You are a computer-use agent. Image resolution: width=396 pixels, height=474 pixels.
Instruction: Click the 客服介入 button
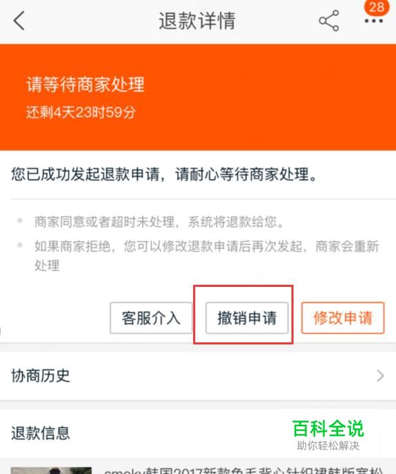tap(151, 318)
